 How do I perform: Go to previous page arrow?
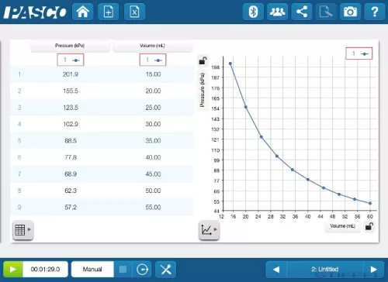pyautogui.click(x=276, y=270)
